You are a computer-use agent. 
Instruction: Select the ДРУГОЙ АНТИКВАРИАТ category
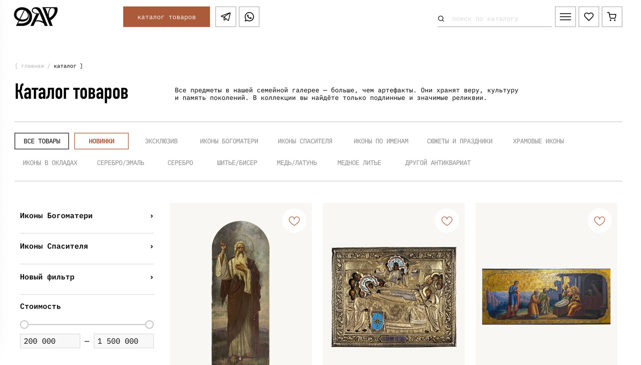click(x=438, y=163)
